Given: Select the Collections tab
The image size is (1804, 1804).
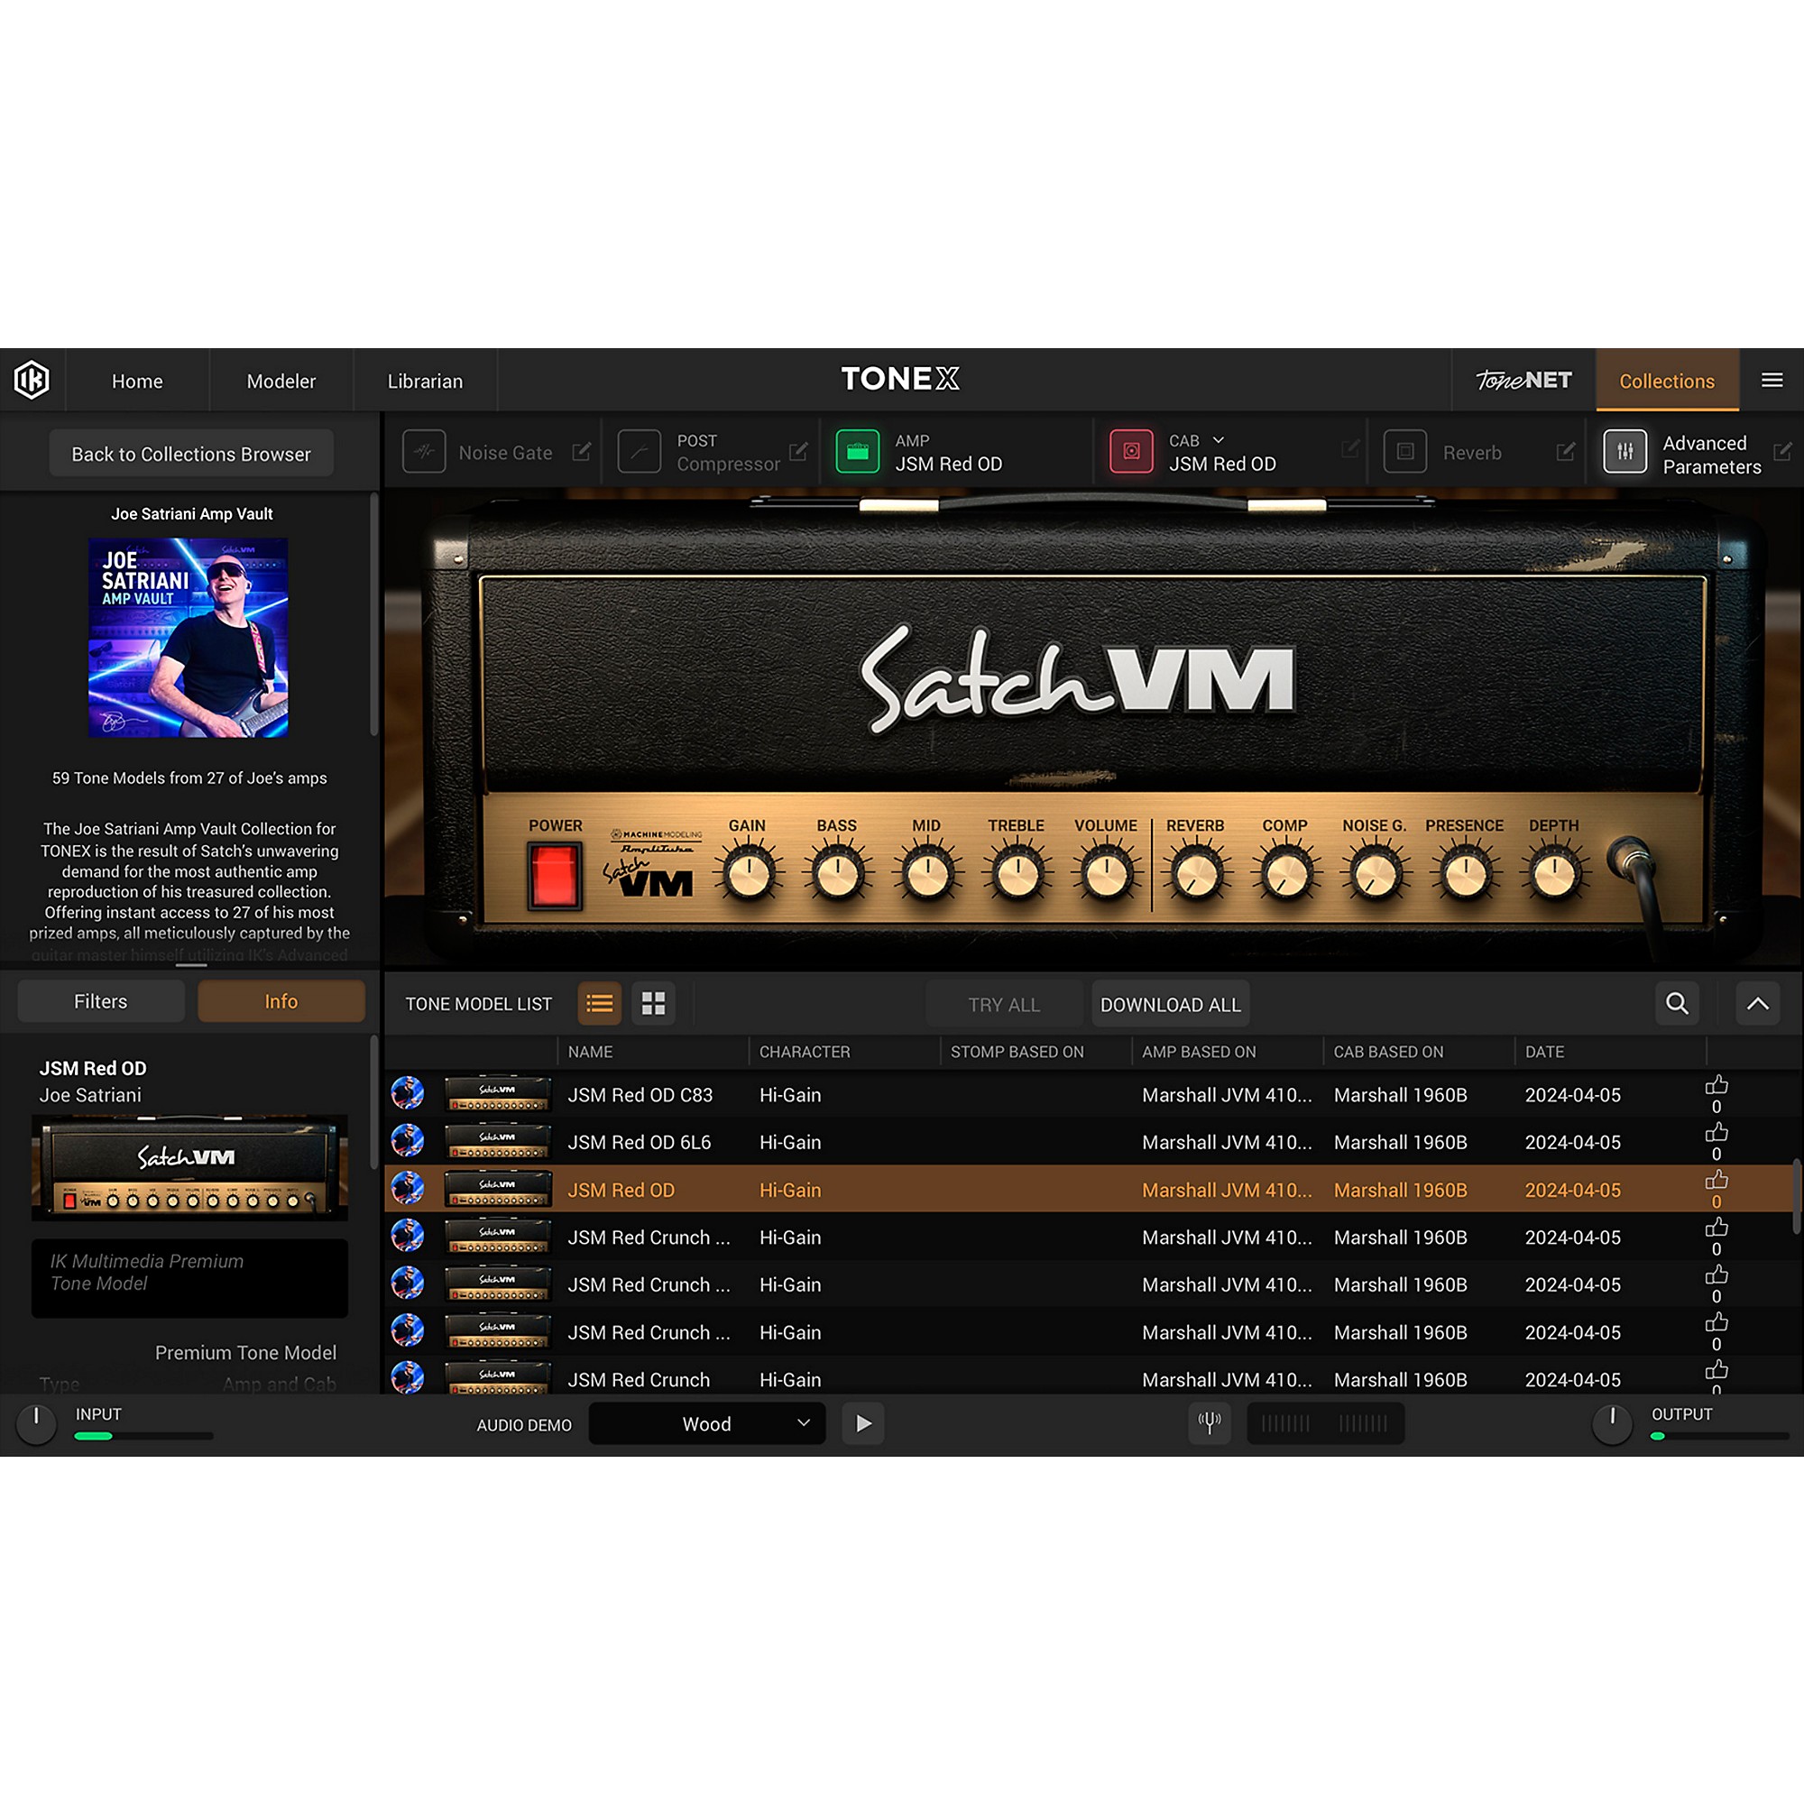Looking at the screenshot, I should tap(1667, 381).
